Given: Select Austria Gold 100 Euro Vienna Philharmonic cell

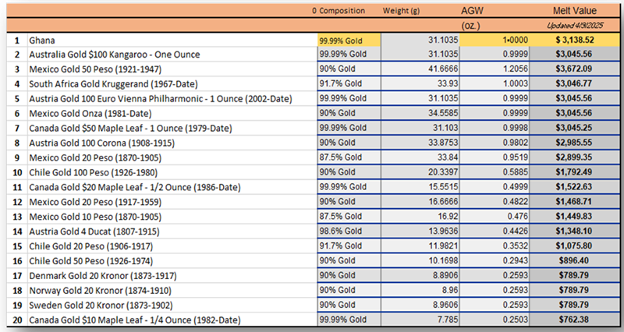Looking at the screenshot, I should 172,99.
